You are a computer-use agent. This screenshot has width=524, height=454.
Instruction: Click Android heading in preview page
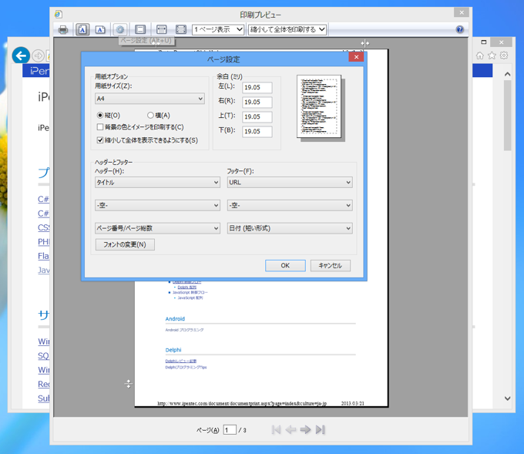[x=175, y=319]
